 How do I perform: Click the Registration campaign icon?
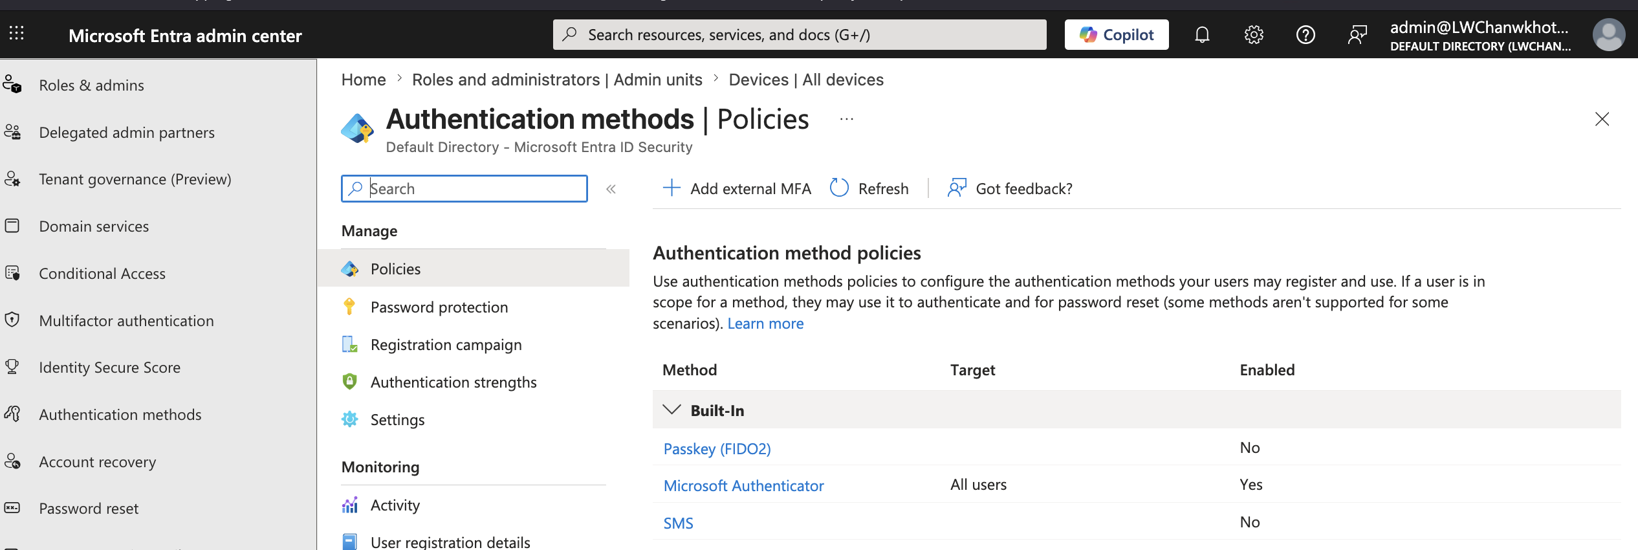(x=349, y=344)
